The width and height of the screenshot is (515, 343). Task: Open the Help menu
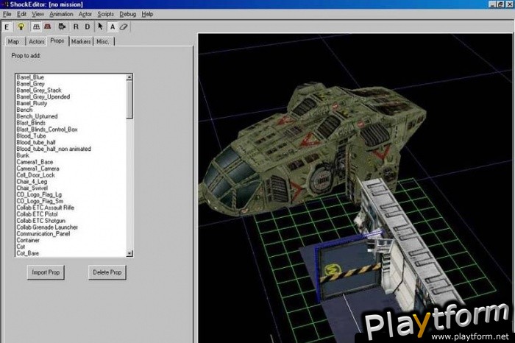pyautogui.click(x=147, y=14)
